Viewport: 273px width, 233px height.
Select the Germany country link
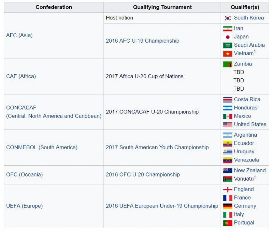pos(245,206)
